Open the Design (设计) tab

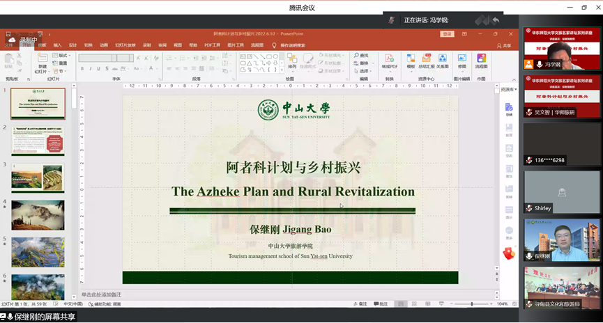pyautogui.click(x=72, y=45)
